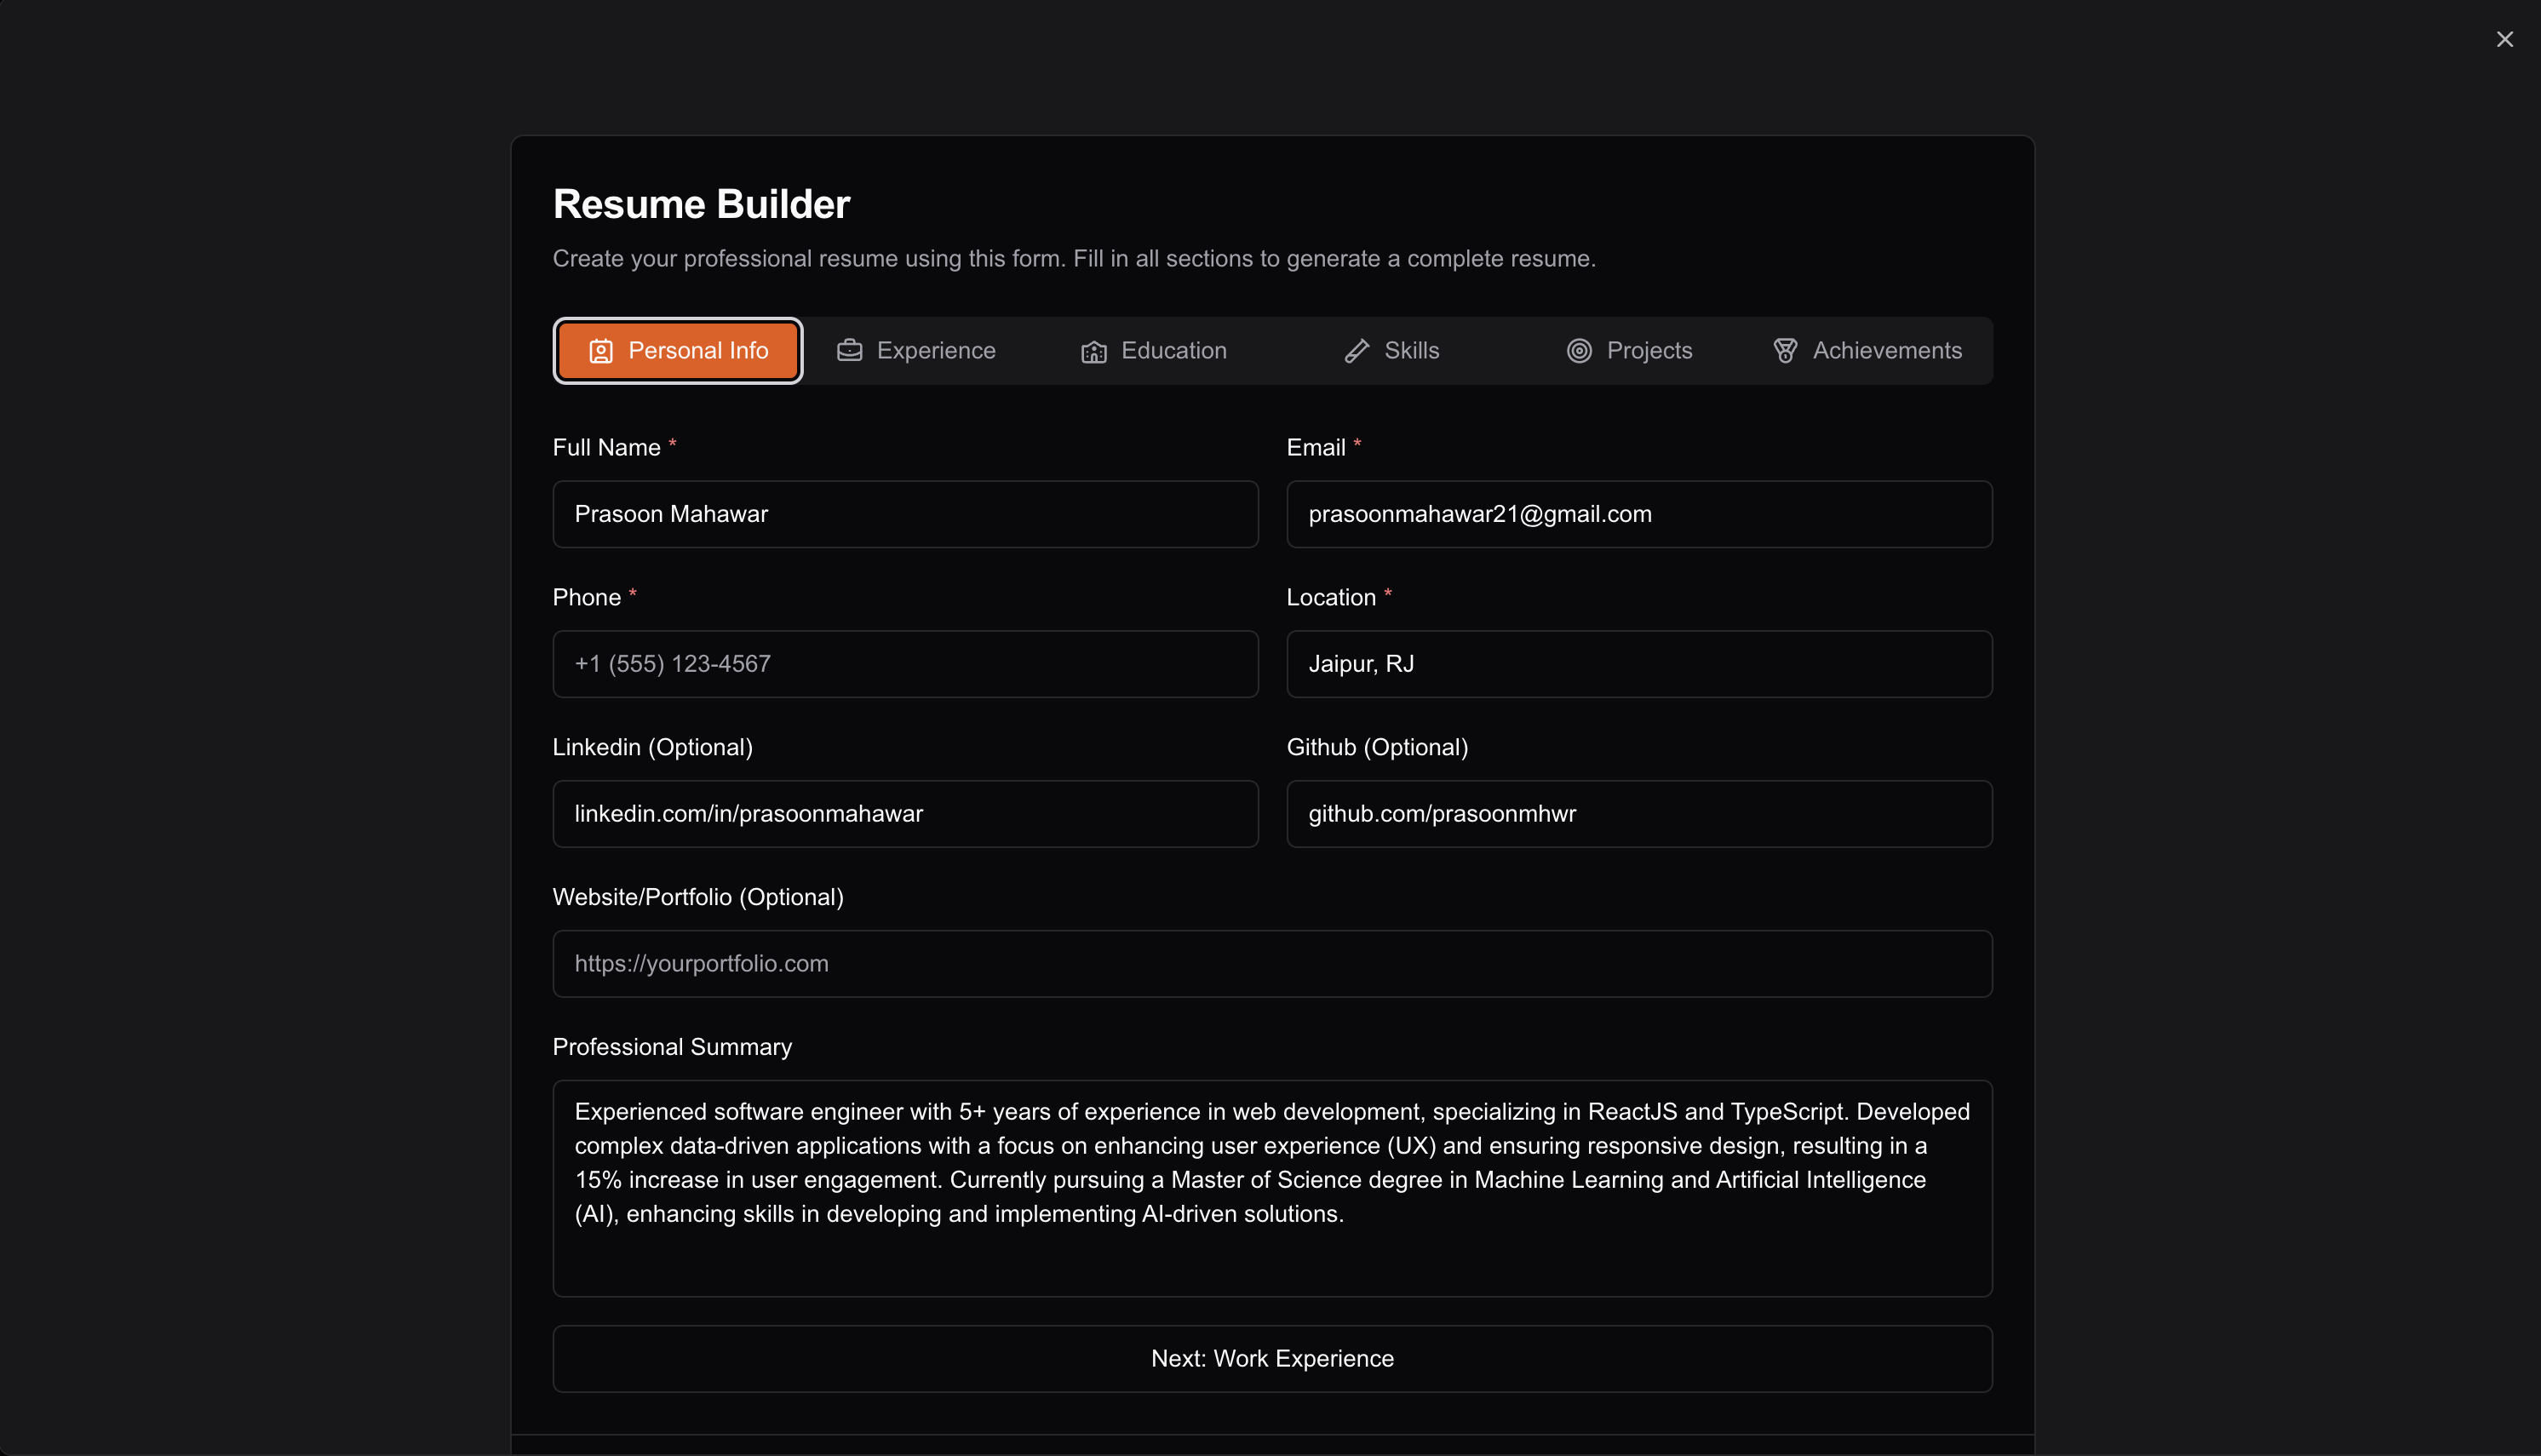This screenshot has height=1456, width=2541.
Task: Focus the Full Name field
Action: click(x=905, y=514)
